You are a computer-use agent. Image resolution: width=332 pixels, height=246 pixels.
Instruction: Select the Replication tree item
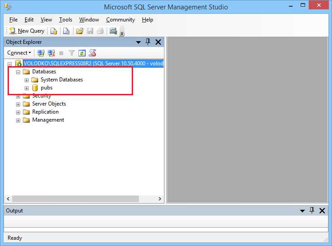coord(45,112)
